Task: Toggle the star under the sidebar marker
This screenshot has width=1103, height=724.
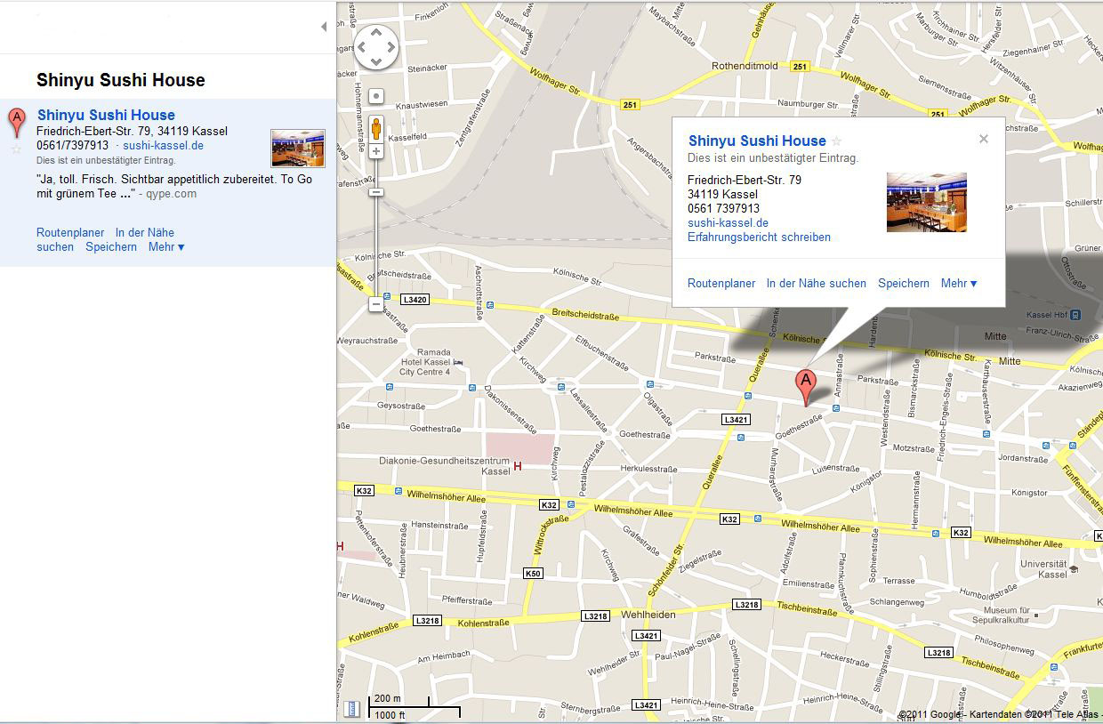Action: click(16, 149)
